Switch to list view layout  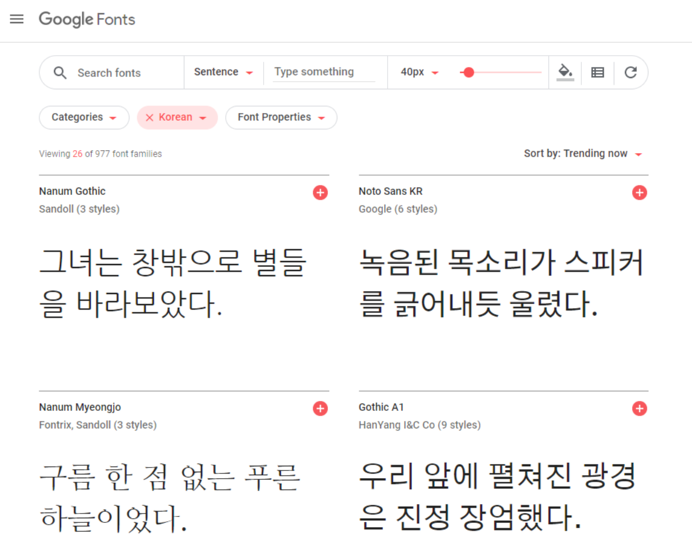point(598,72)
